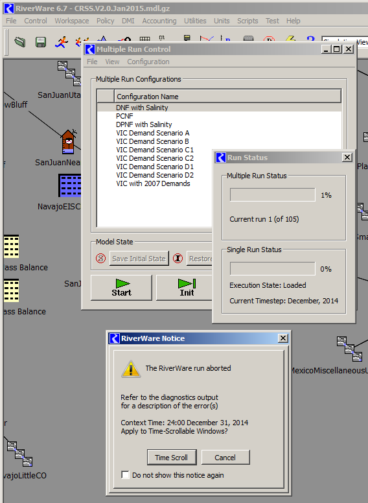Select the SanJuanUtah data object icon
The height and width of the screenshot is (503, 368).
pyautogui.click(x=70, y=73)
